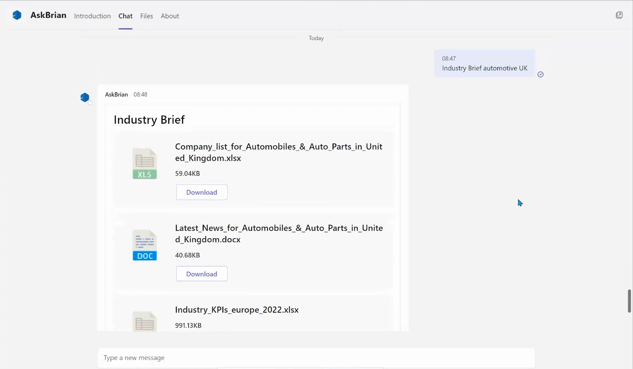Focus the 'Type a new message' box
The image size is (633, 369).
coord(316,358)
